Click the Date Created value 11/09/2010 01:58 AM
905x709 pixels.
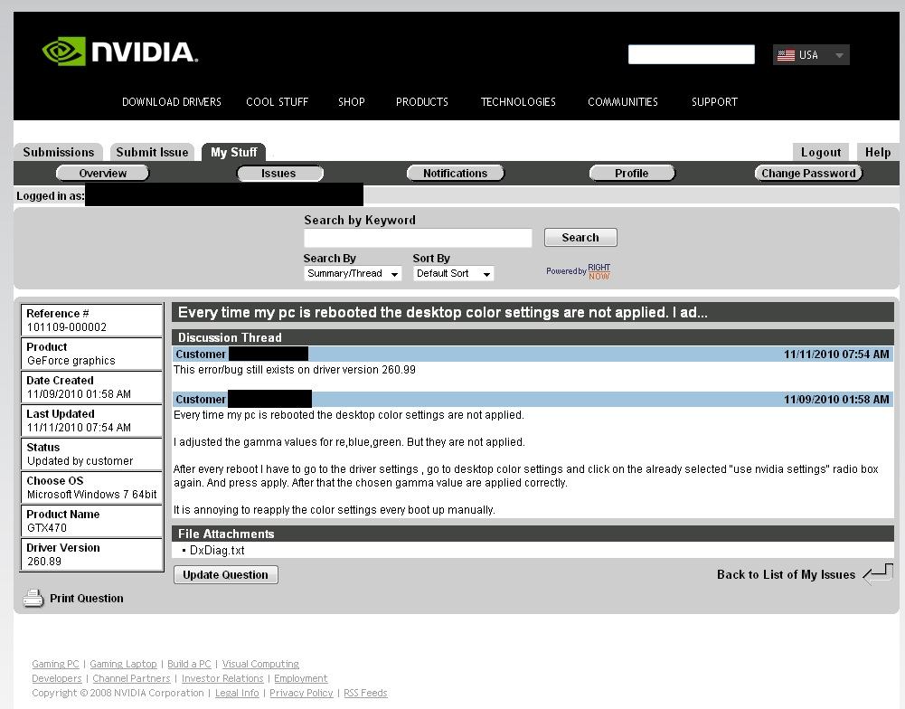tap(79, 394)
